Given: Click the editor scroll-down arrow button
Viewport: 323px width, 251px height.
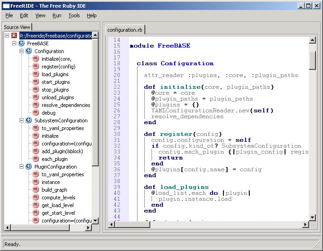Looking at the screenshot, I should coord(312,217).
